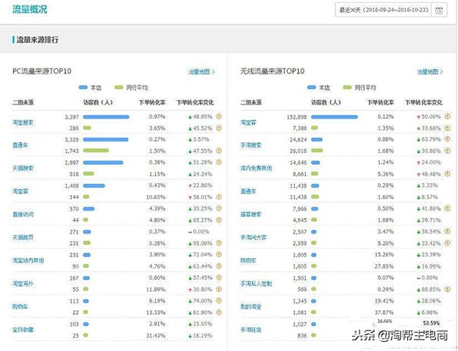Click info icon beside 45.52% change

pos(219,128)
